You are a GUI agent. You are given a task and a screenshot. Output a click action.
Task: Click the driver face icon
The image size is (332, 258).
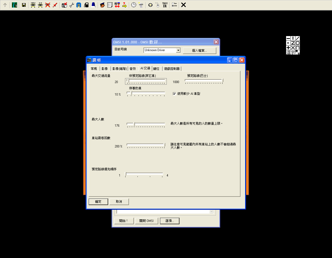(102, 5)
